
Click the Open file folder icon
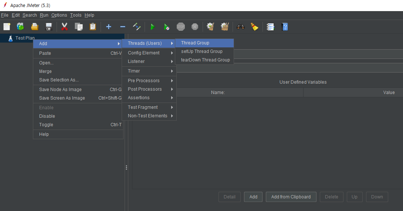[x=35, y=27]
